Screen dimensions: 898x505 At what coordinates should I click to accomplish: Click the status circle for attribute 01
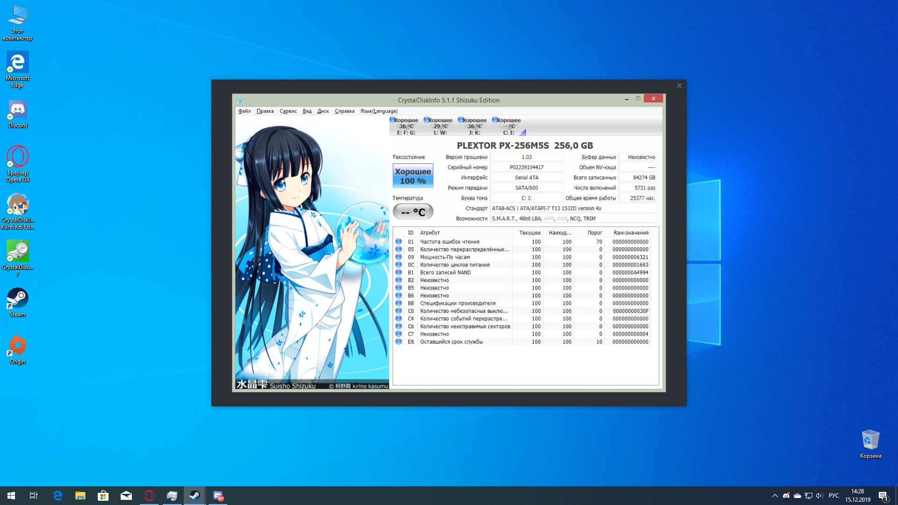coord(398,242)
